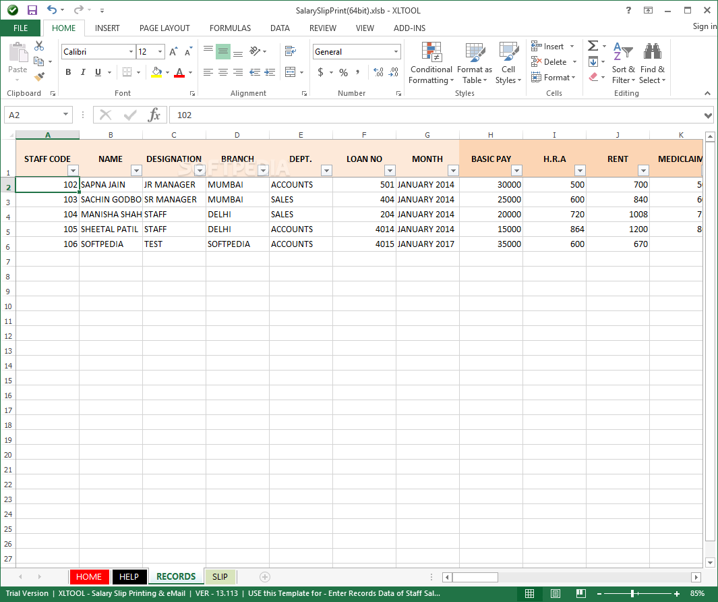Screen dimensions: 718x602
Task: Toggle Align Right
Action: pyautogui.click(x=238, y=72)
